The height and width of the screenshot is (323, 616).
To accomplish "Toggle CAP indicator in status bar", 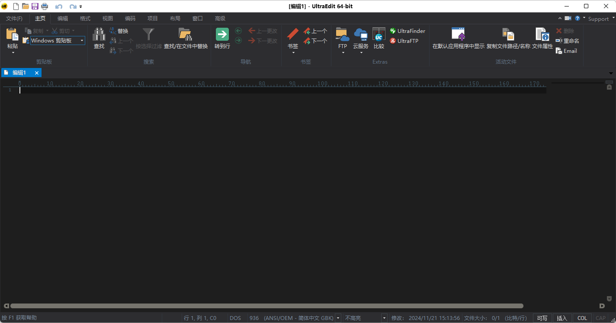I will tap(600, 318).
